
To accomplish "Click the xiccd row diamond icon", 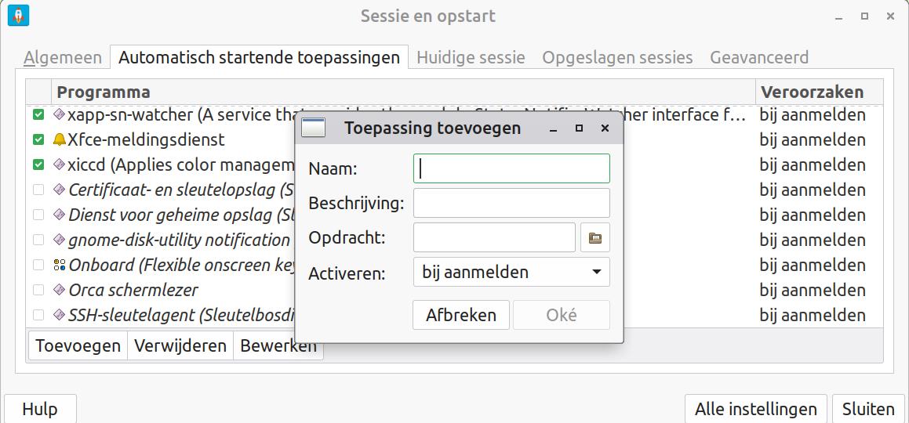I will (59, 165).
